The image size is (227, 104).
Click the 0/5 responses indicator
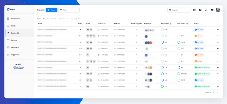tap(164, 30)
